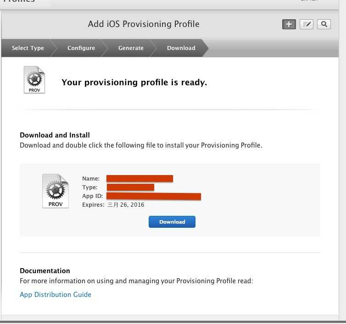346x324 pixels.
Task: Download the provisioning profile with the blue button
Action: 172,222
